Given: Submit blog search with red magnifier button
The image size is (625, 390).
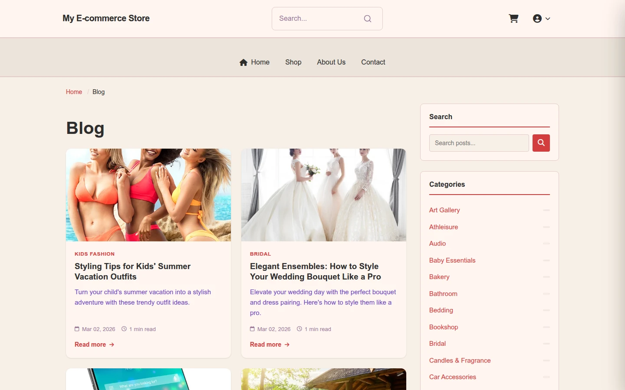Looking at the screenshot, I should click(x=541, y=143).
